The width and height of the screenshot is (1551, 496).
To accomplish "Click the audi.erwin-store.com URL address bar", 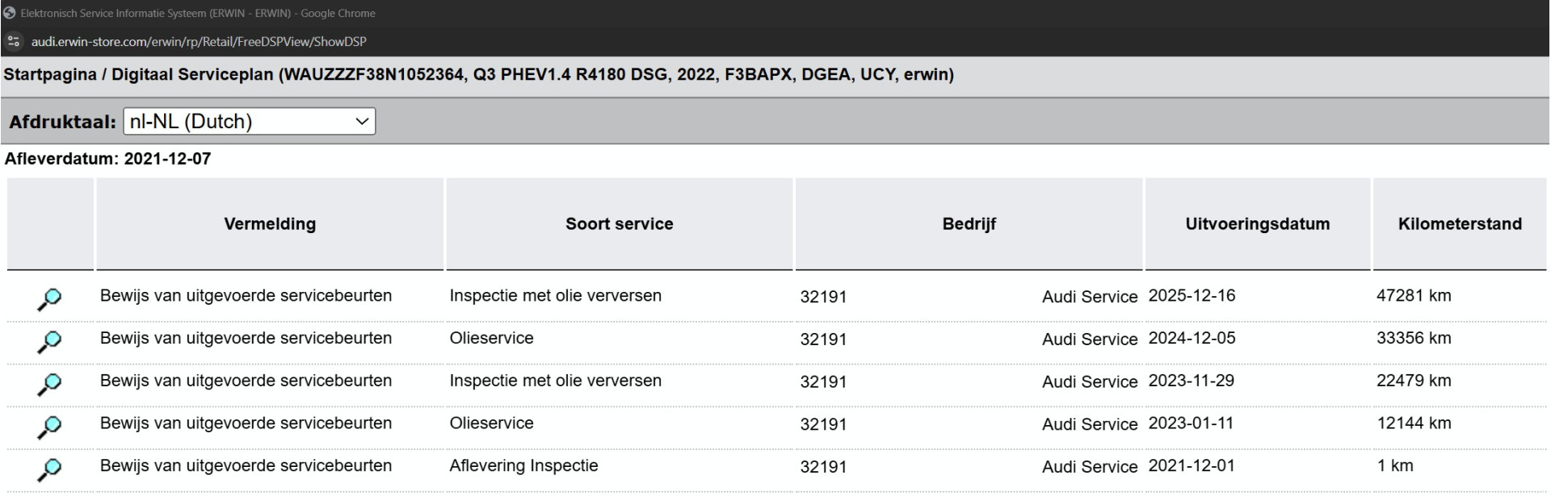I will [x=199, y=41].
